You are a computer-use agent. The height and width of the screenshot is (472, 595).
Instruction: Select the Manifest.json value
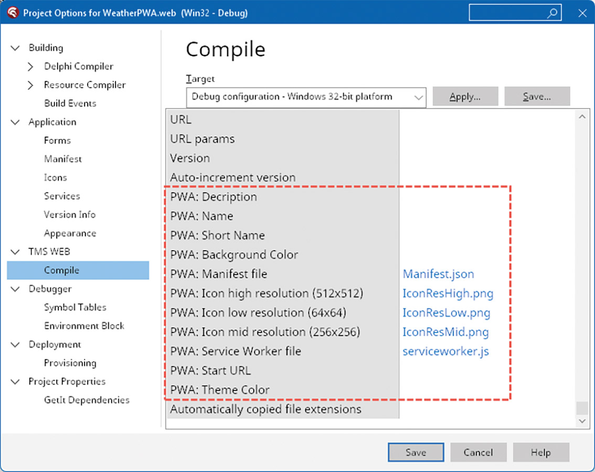(x=438, y=274)
